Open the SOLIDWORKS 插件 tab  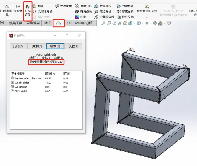pyautogui.click(x=81, y=23)
